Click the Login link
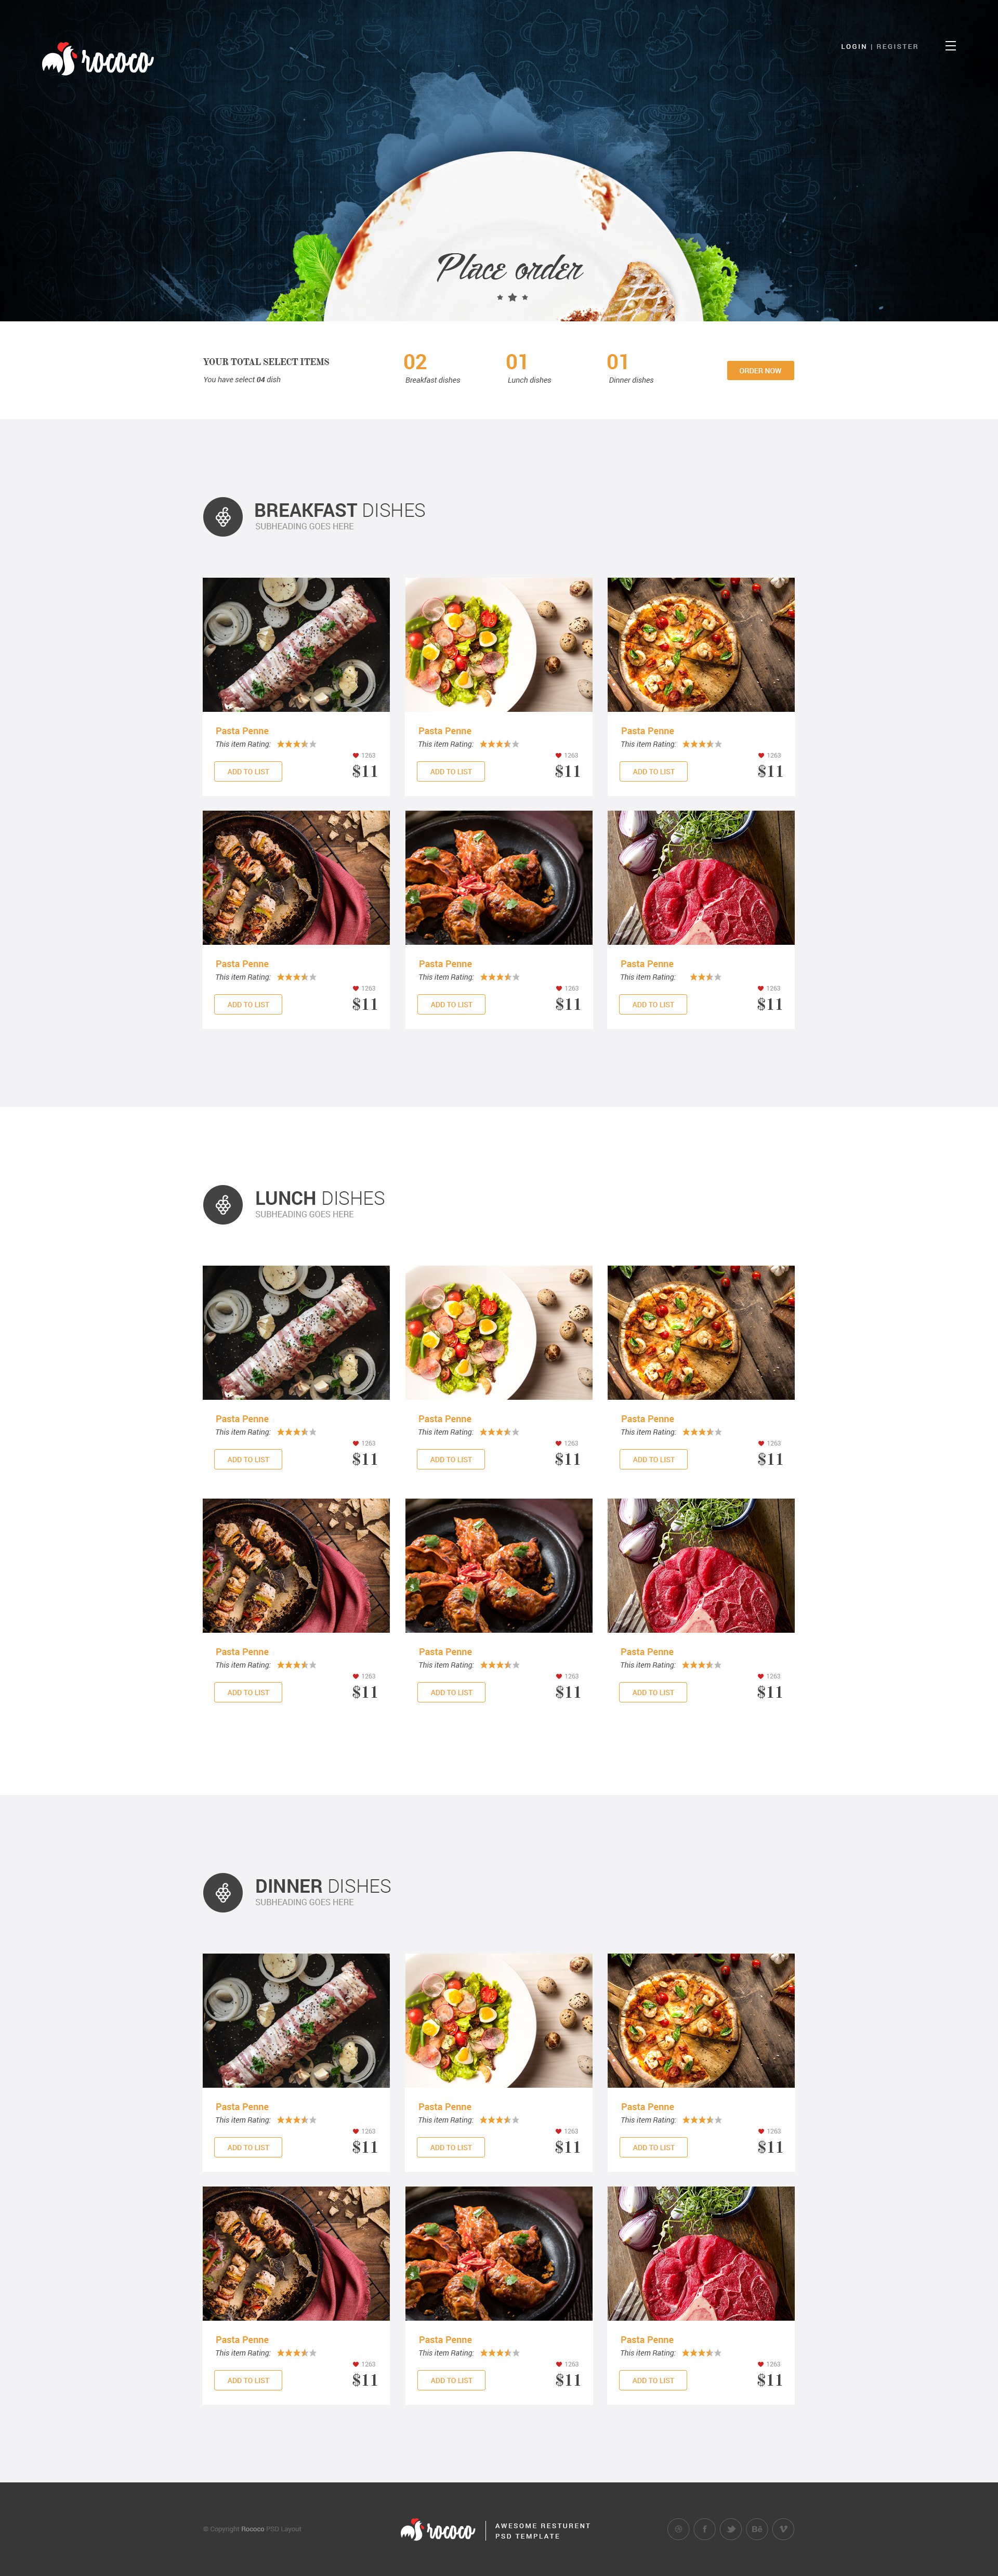Viewport: 998px width, 2576px height. [853, 46]
